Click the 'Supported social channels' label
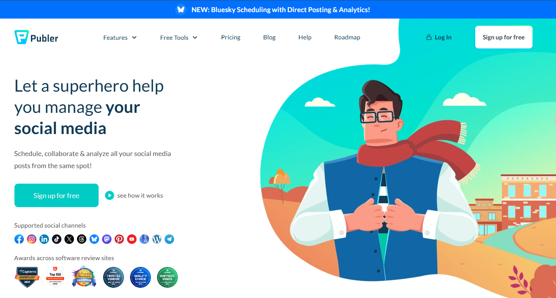 pos(50,225)
